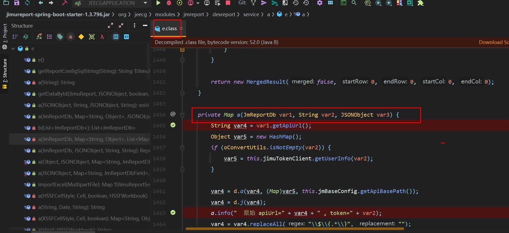Toggle the yellow diamond filter icon
Image resolution: width=509 pixels, height=233 pixels.
[x=81, y=37]
